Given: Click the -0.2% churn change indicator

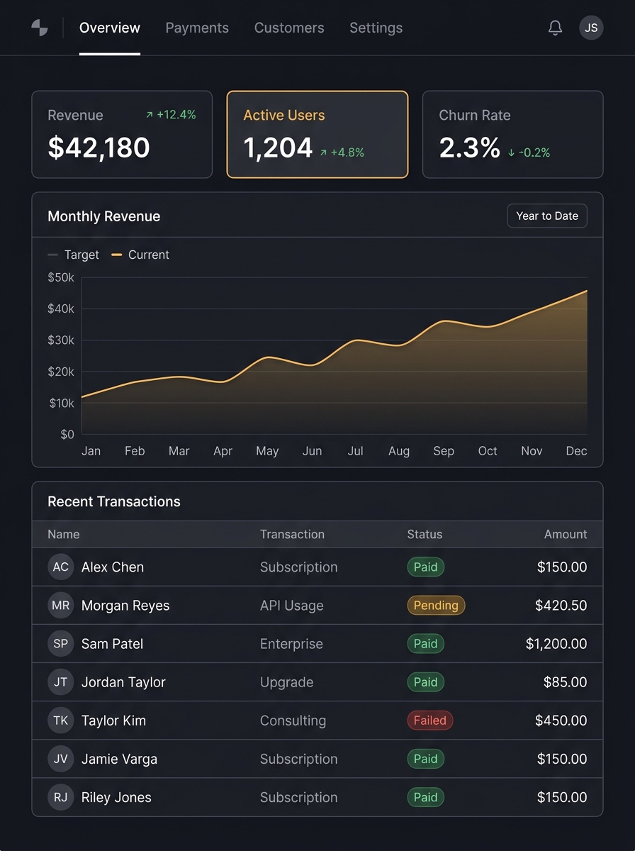Looking at the screenshot, I should click(529, 152).
